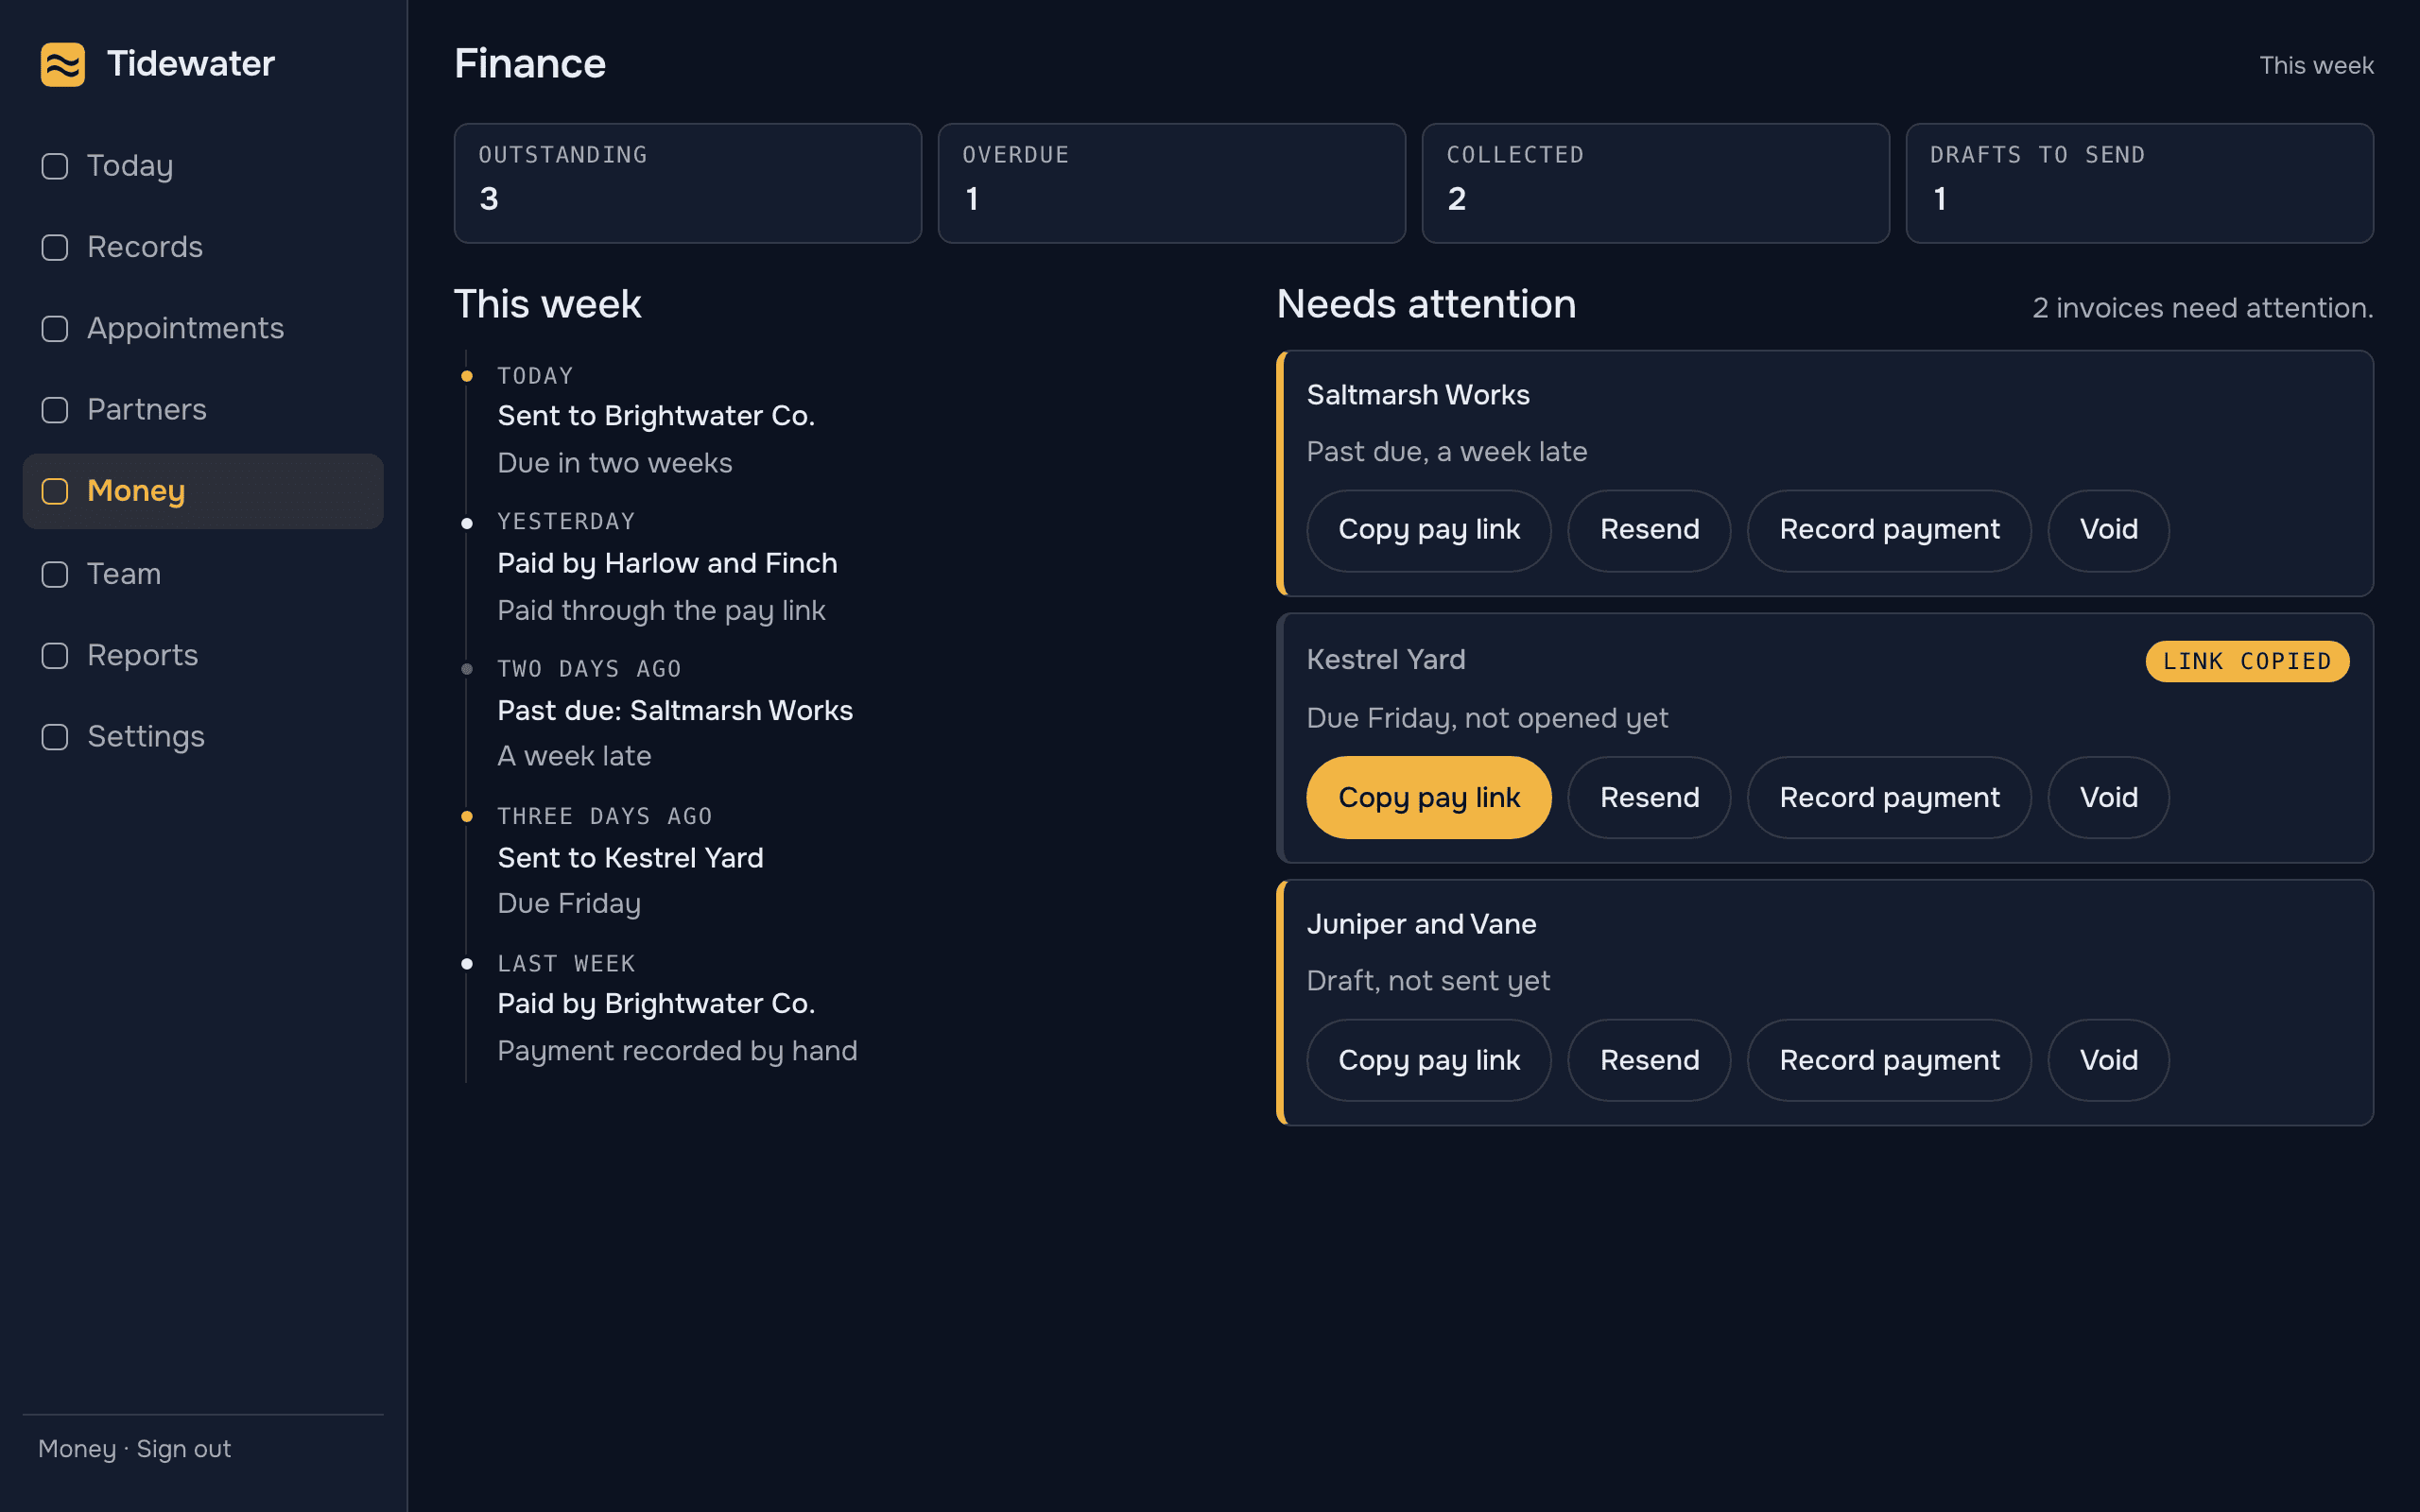Click the square icon beside Reports
2420x1512 pixels.
coord(55,655)
